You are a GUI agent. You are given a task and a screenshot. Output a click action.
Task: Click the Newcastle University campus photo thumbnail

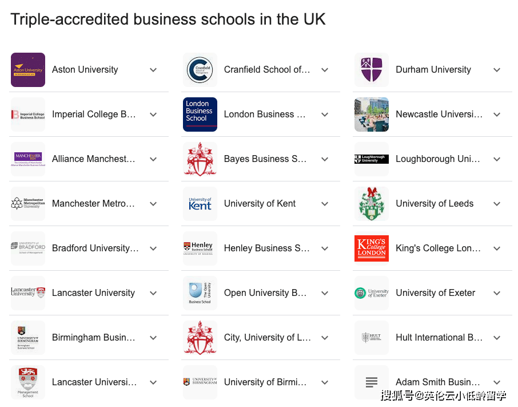tap(372, 114)
